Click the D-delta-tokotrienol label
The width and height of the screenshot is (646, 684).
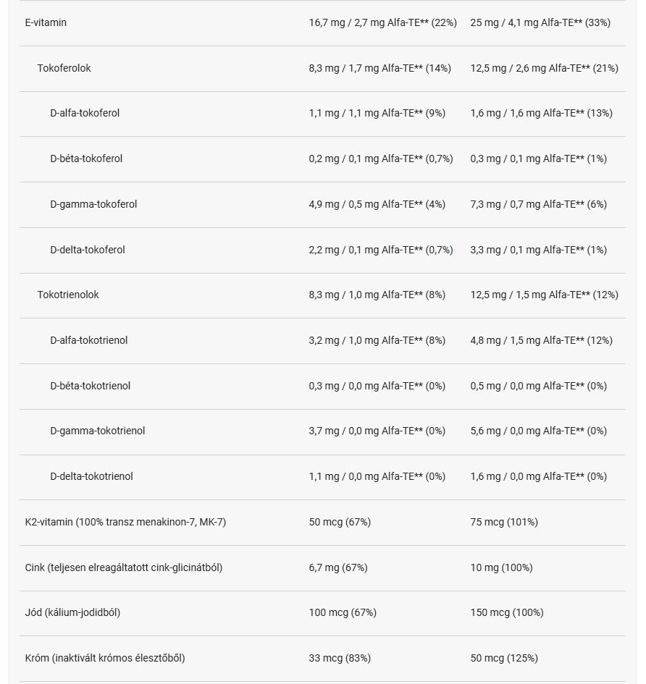coord(92,476)
